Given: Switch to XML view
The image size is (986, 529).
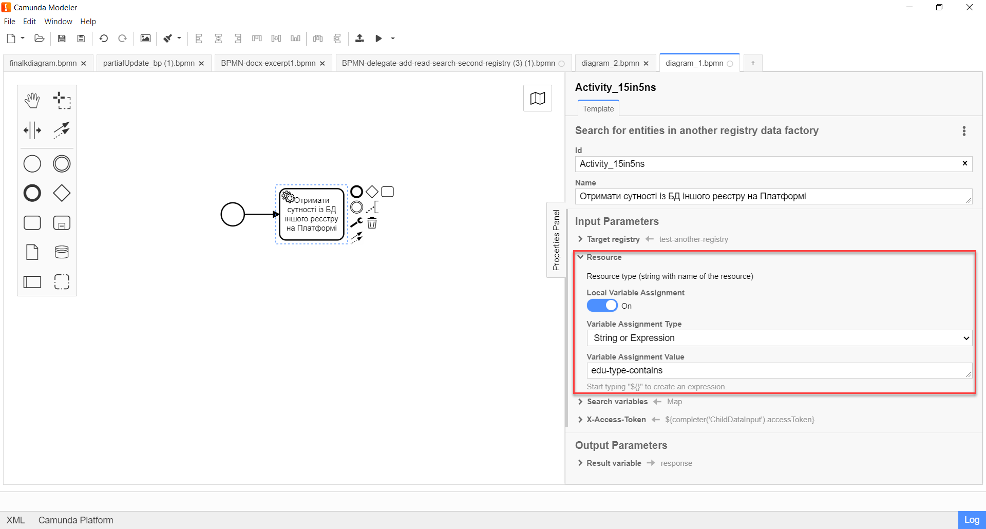Looking at the screenshot, I should pyautogui.click(x=15, y=520).
